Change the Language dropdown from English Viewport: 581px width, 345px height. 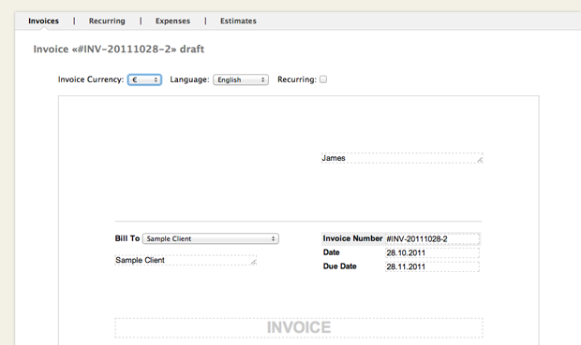pos(241,79)
